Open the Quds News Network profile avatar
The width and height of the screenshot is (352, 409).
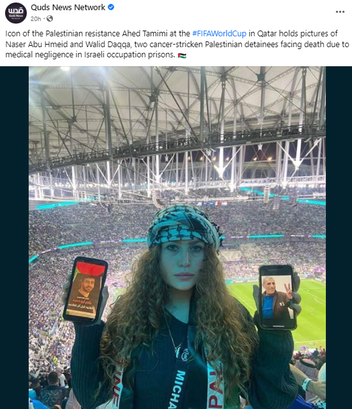coord(16,13)
